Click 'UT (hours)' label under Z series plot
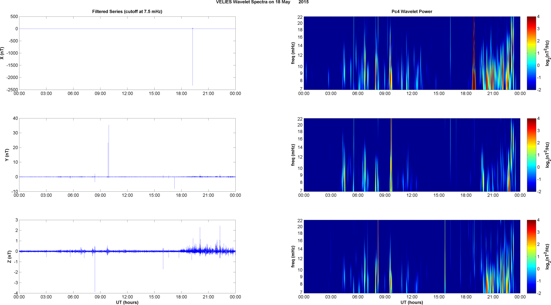This screenshot has width=551, height=305. click(127, 302)
